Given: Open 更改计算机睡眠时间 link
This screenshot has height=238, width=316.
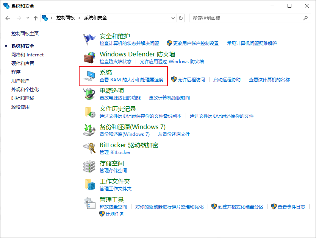Looking at the screenshot, I should click(x=169, y=98).
